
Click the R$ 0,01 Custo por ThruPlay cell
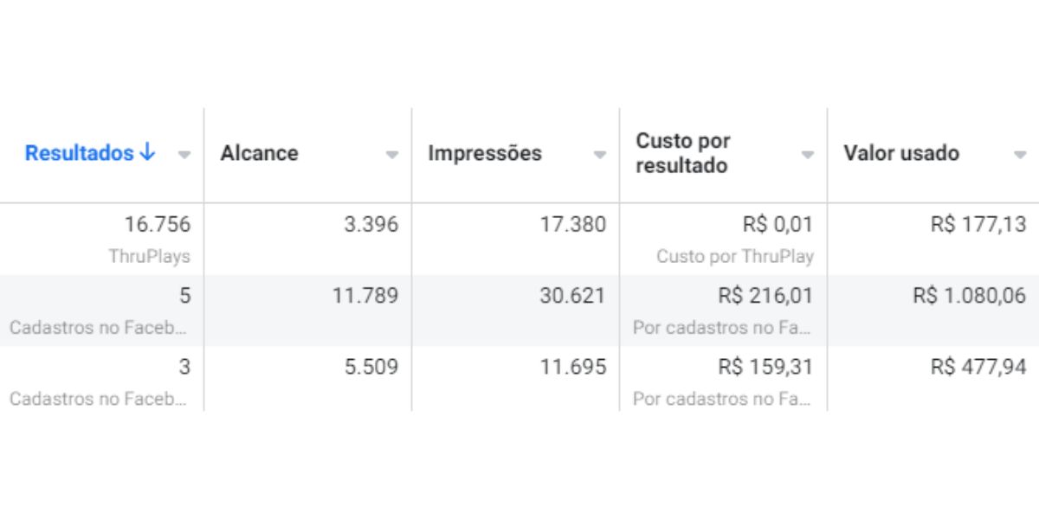point(724,239)
